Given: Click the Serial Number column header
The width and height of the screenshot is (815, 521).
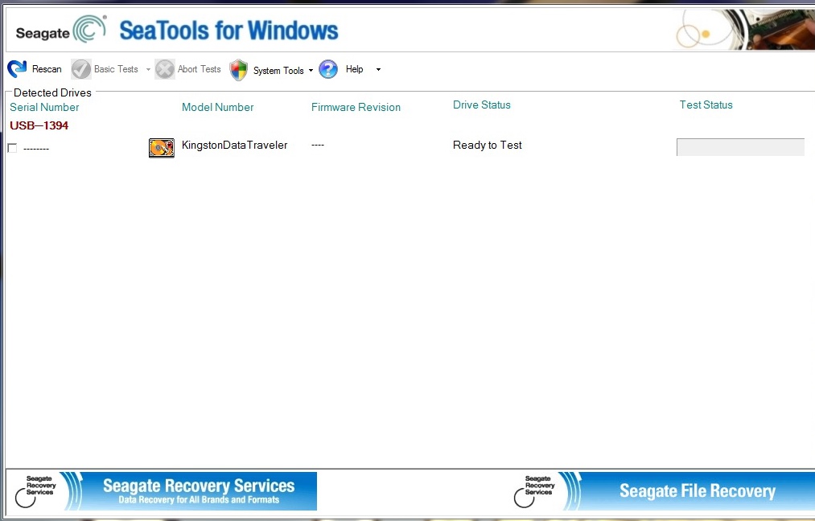Looking at the screenshot, I should [44, 108].
